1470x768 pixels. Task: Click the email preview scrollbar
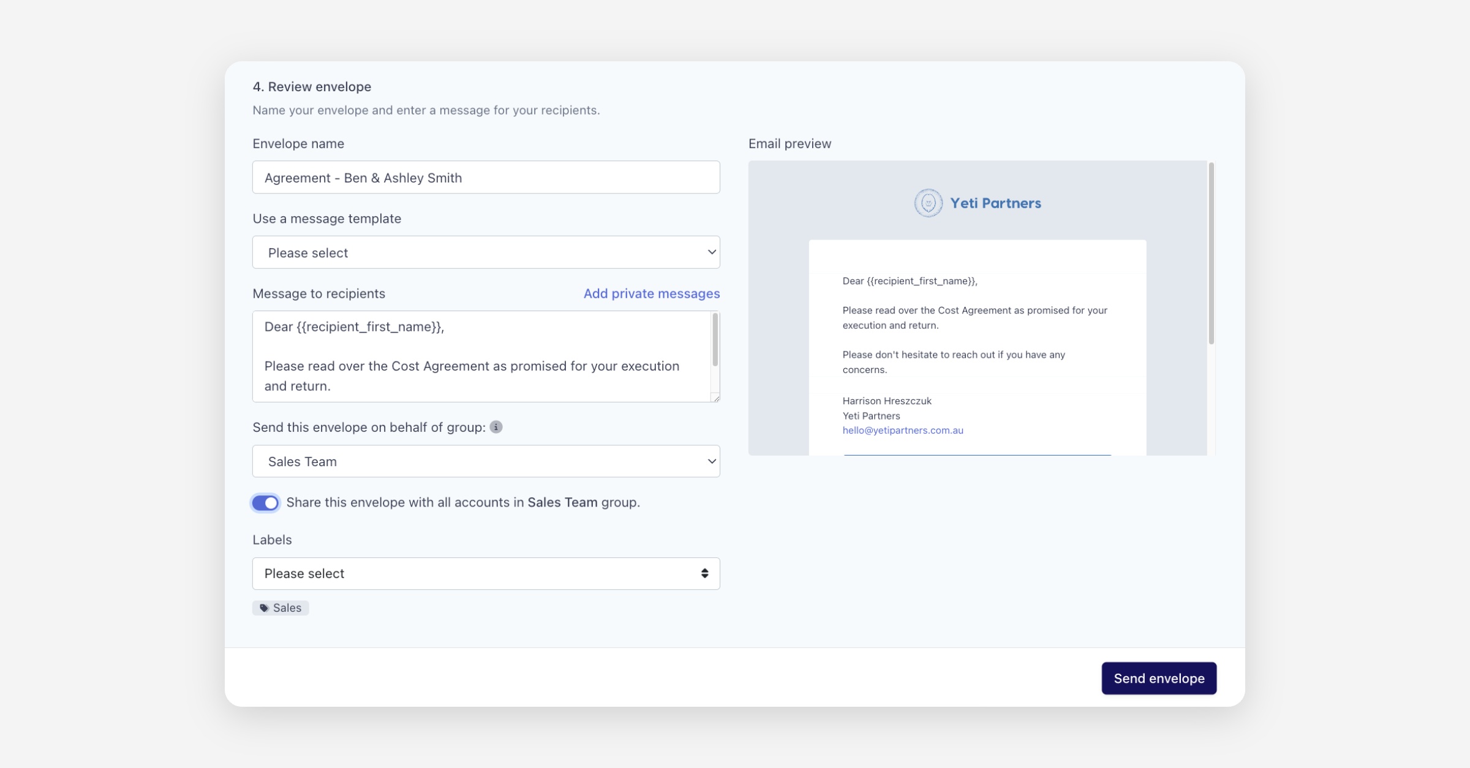1211,254
